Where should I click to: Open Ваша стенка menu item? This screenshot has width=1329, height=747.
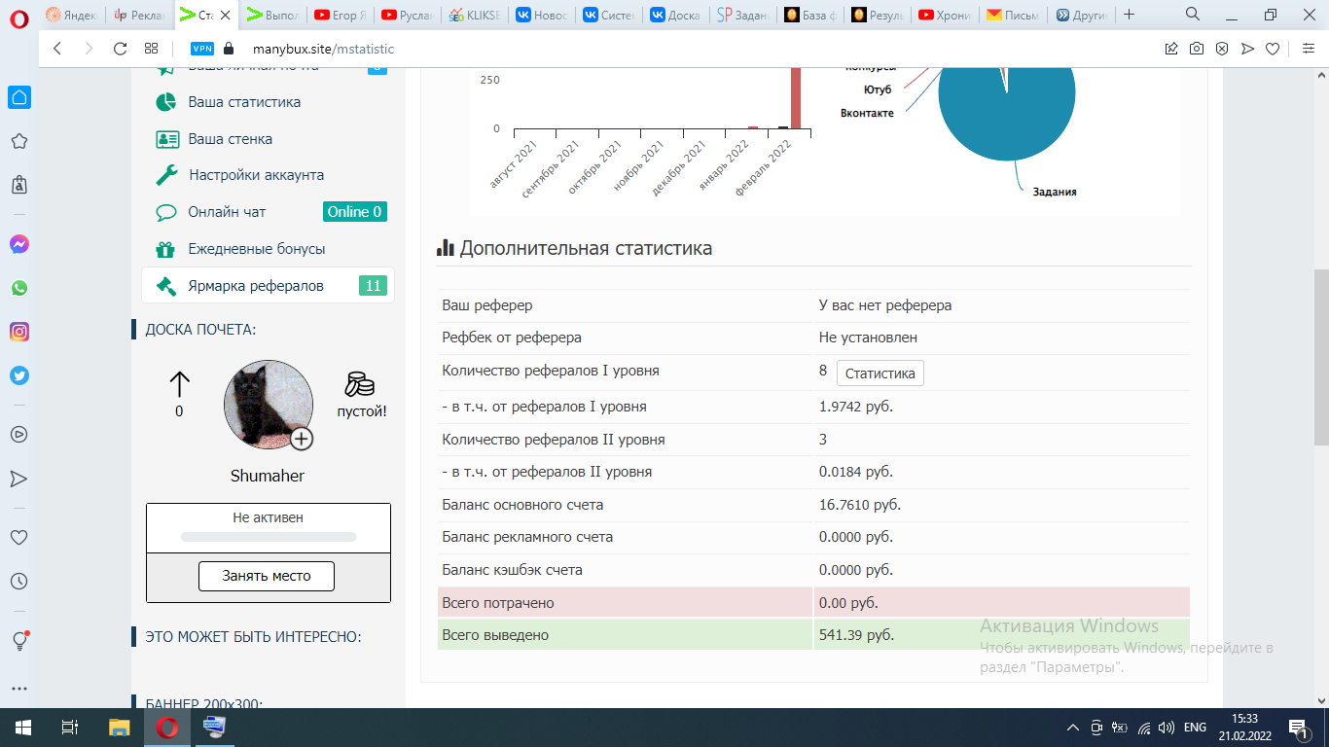(x=230, y=139)
